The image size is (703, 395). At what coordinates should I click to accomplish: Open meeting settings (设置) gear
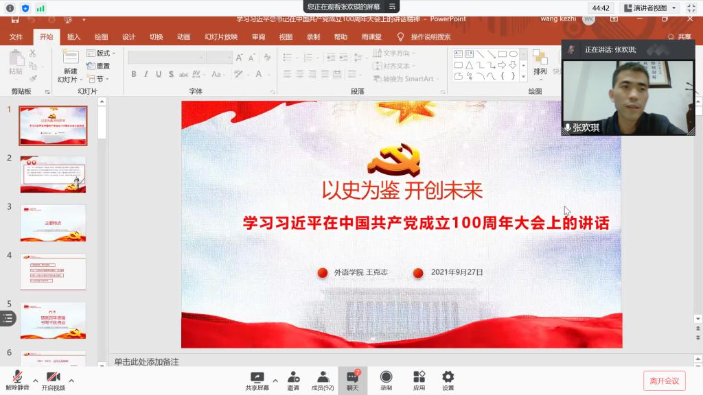(x=448, y=379)
